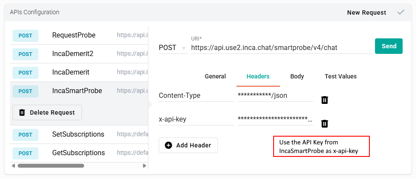This screenshot has width=416, height=178.
Task: Delete the Content-Type header with trash icon
Action: (325, 100)
